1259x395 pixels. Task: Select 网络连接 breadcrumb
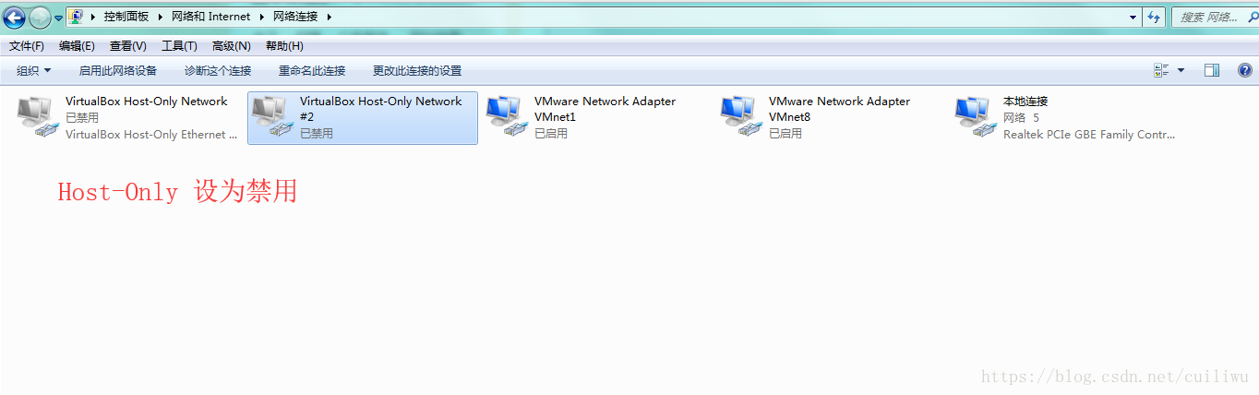click(294, 17)
